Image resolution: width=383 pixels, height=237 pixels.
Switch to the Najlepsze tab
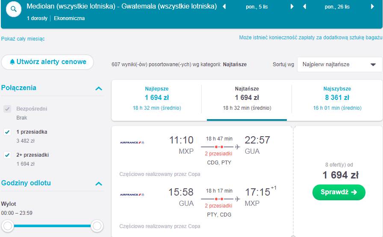tap(157, 99)
